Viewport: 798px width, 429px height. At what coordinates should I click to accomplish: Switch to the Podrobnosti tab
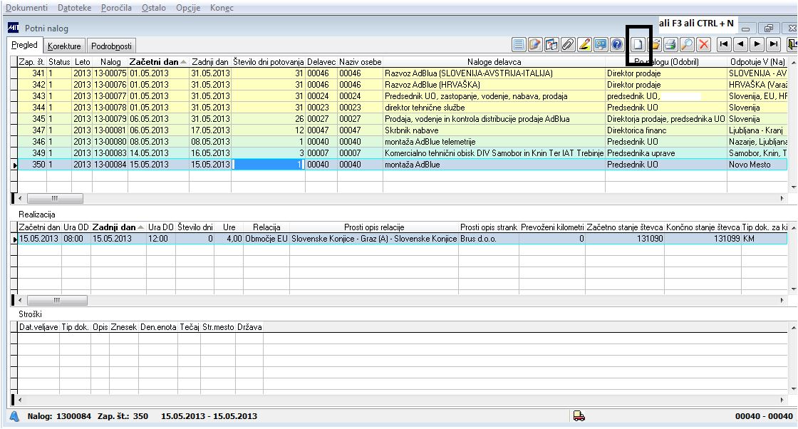[110, 46]
